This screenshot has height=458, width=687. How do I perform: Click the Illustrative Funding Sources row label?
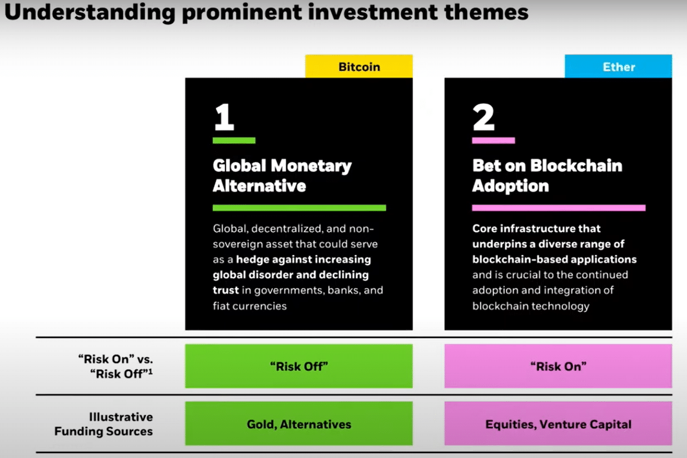[103, 424]
